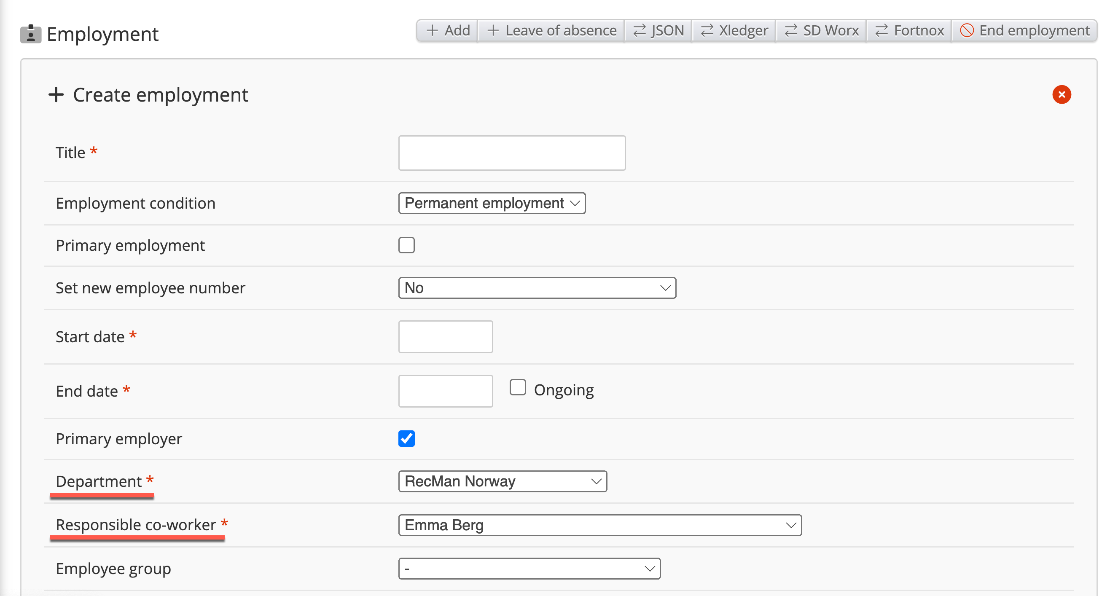1118x596 pixels.
Task: Tick the Ongoing checkbox
Action: tap(517, 387)
